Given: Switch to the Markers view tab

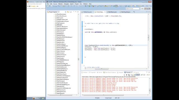Looking at the screenshot, I should point(84,72).
